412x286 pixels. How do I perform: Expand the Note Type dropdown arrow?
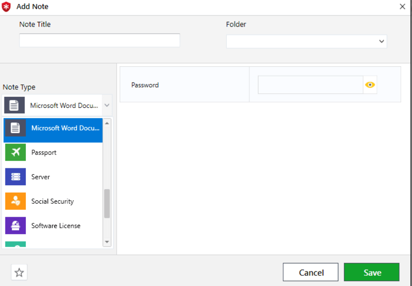coord(107,106)
